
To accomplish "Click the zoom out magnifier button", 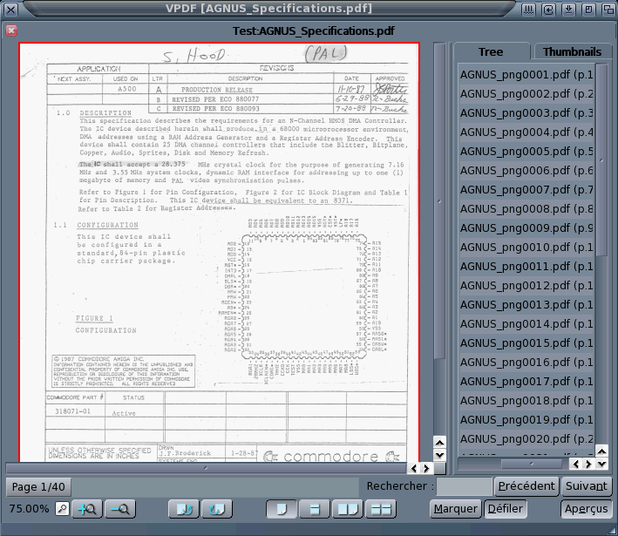I will (x=119, y=509).
